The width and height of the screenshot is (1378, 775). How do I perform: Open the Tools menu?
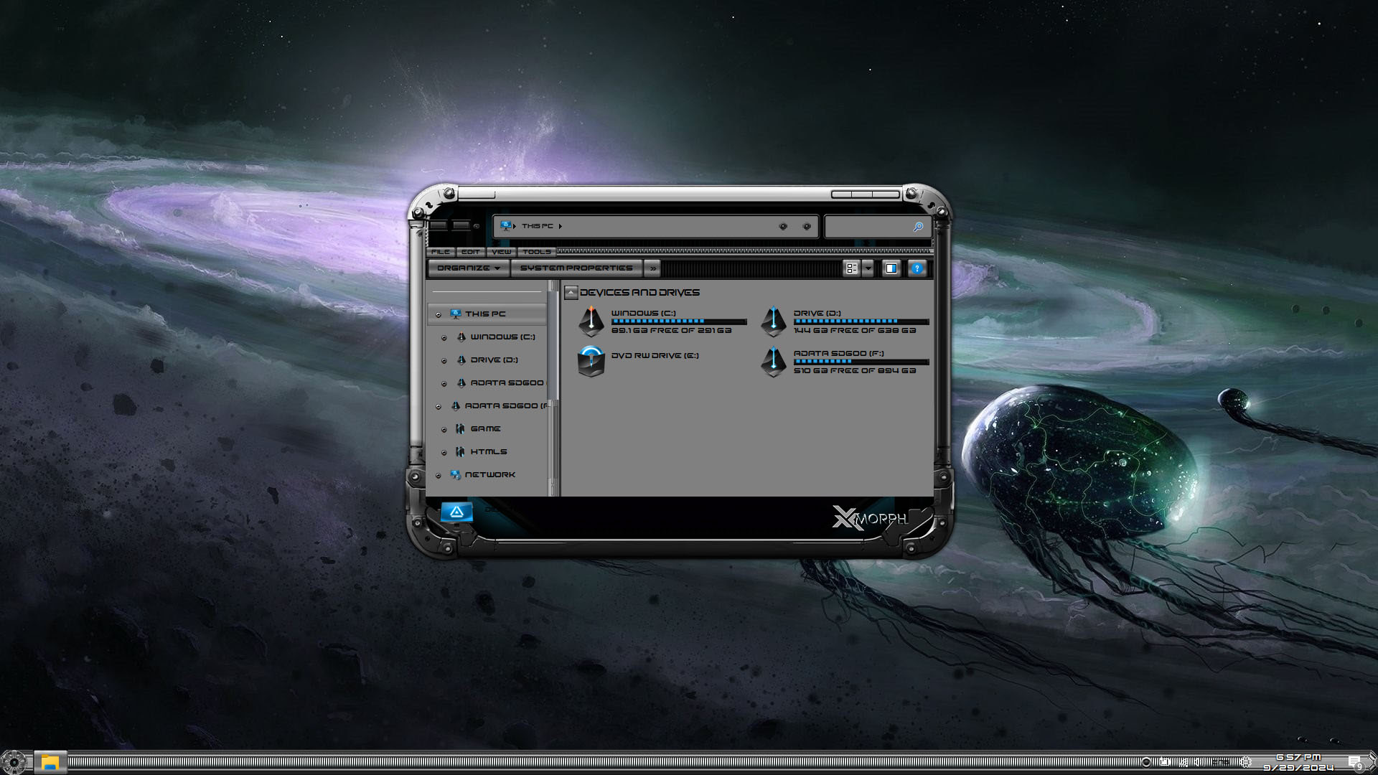(536, 252)
